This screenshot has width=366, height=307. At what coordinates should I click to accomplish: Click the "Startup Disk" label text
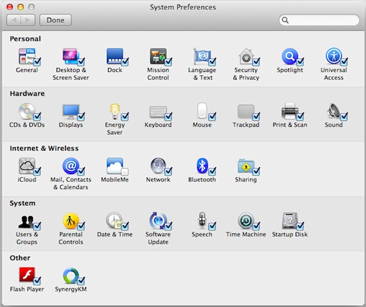[290, 234]
